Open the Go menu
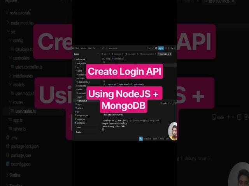 94,48
